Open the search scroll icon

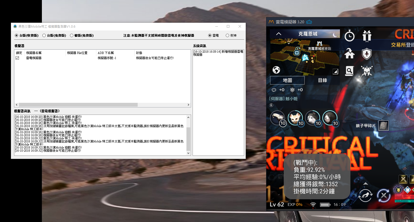(349, 71)
